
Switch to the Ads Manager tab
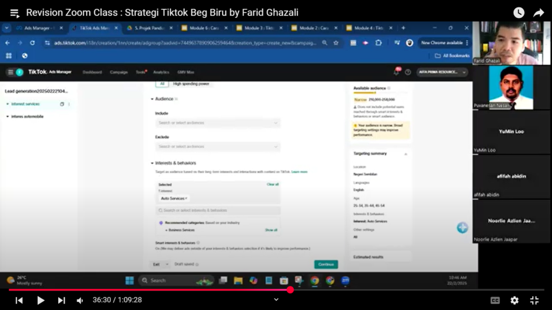point(40,28)
